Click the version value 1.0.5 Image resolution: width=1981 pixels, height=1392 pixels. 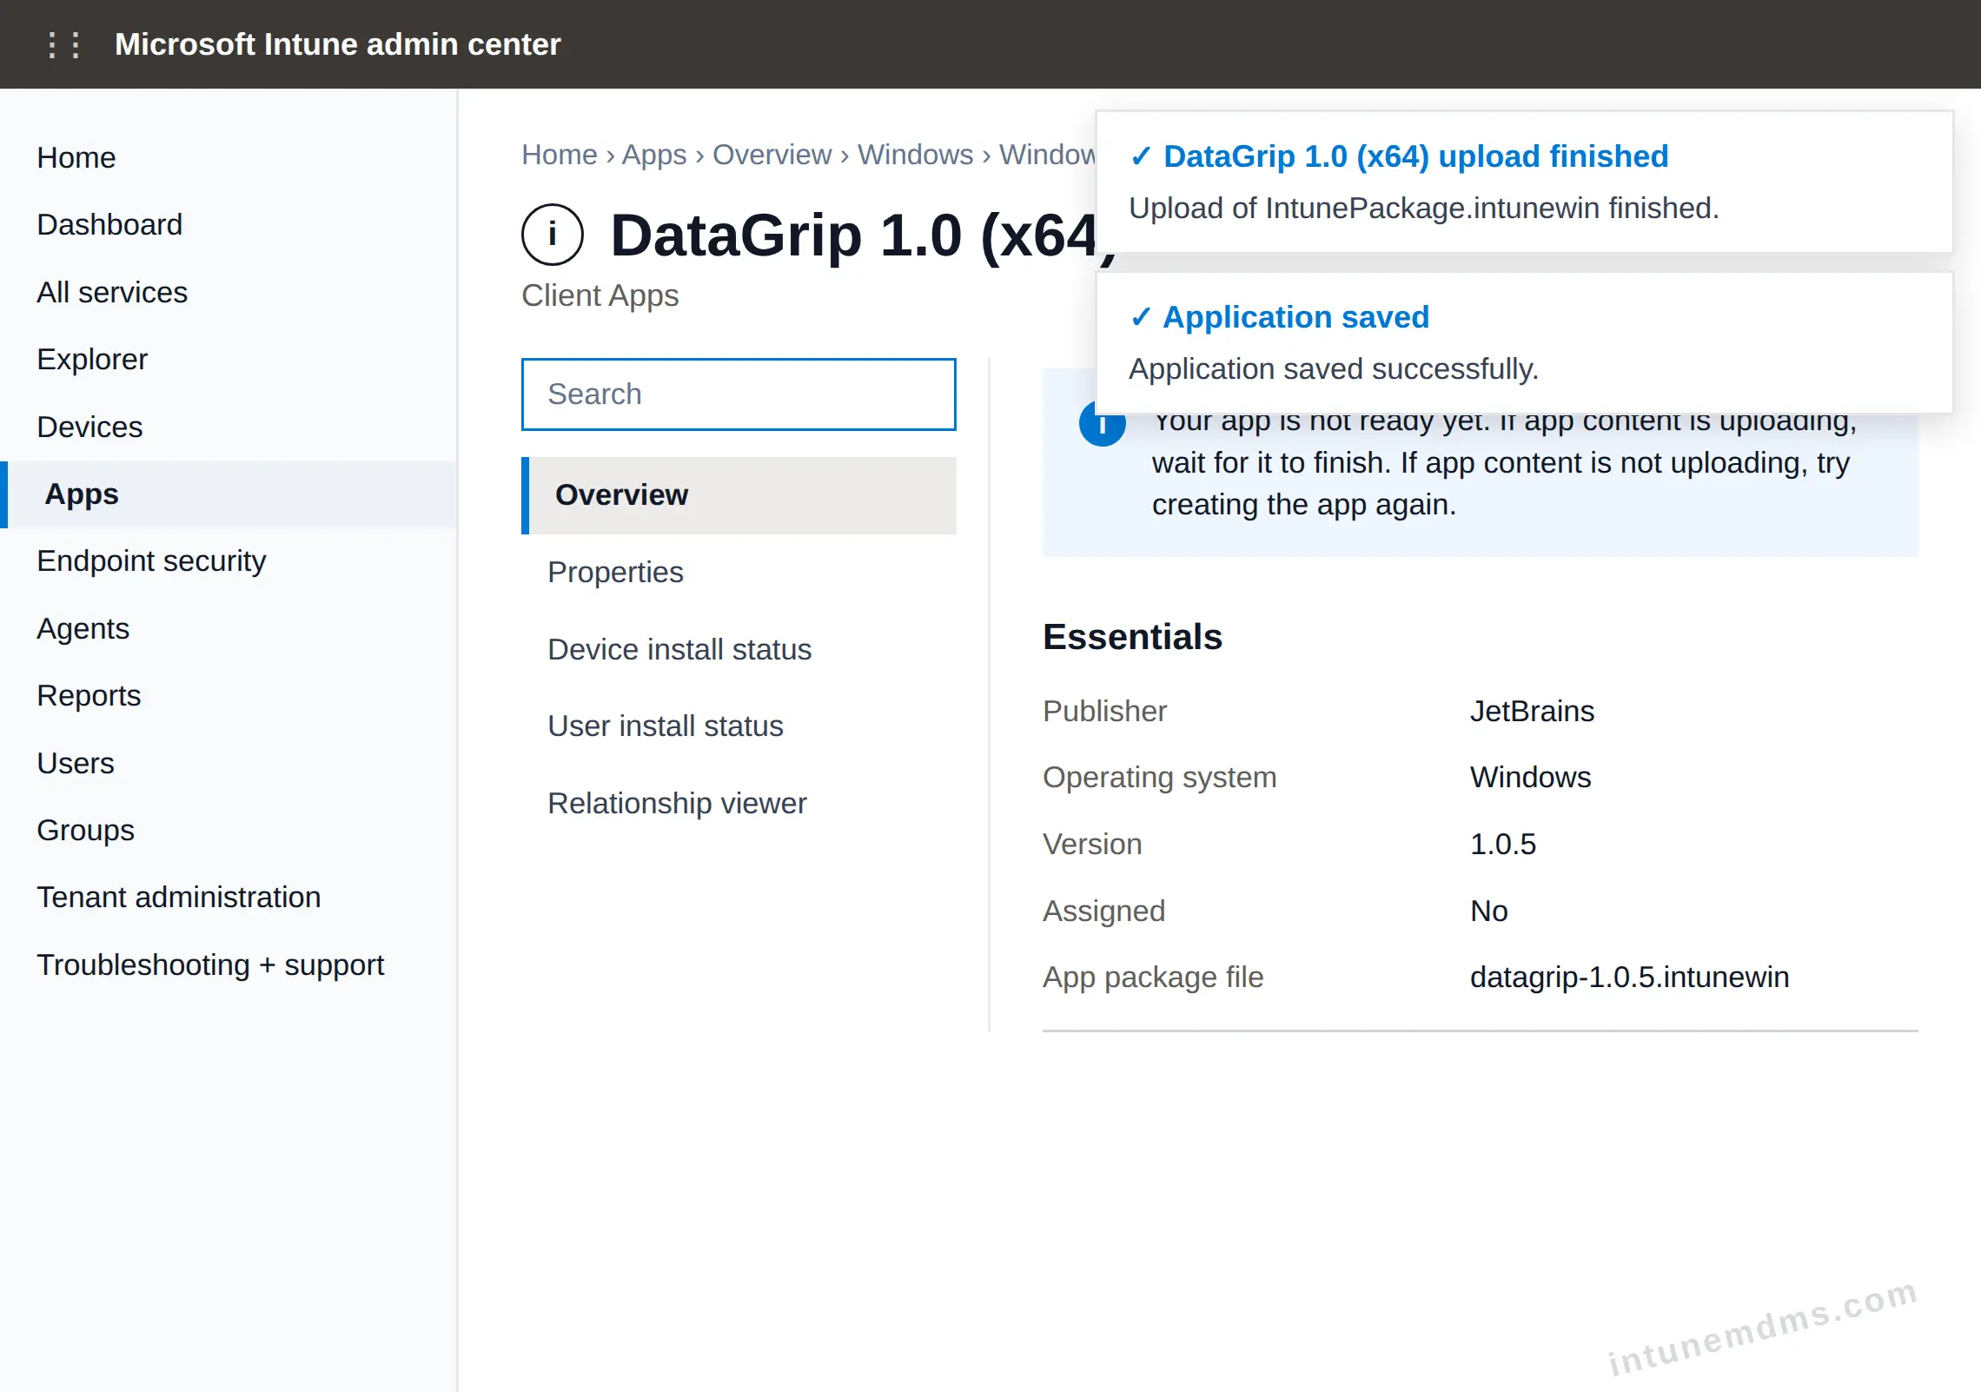(x=1503, y=844)
